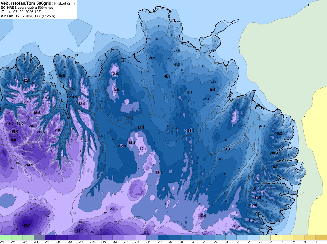Image resolution: width=327 pixels, height=244 pixels.
Task: Click the title 'Veðurstofan/T2m 500grid: Hitakort (2m)'
Action: coord(38,3)
